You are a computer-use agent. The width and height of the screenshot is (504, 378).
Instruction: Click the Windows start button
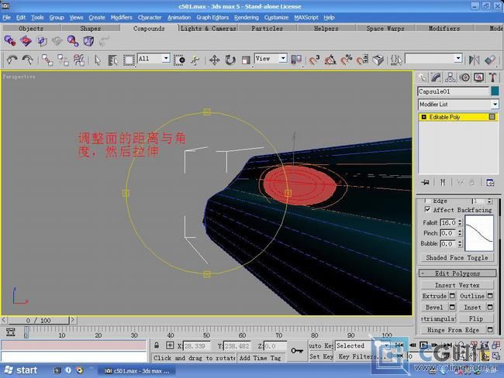click(21, 370)
